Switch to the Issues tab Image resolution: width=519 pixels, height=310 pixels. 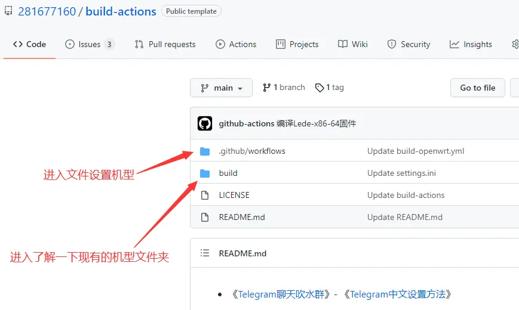(90, 44)
